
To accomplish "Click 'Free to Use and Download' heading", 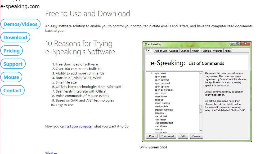I will pos(88,14).
